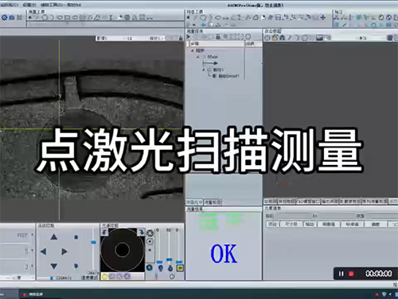Collapse the 程序 root tree node
398x299 pixels.
point(193,50)
